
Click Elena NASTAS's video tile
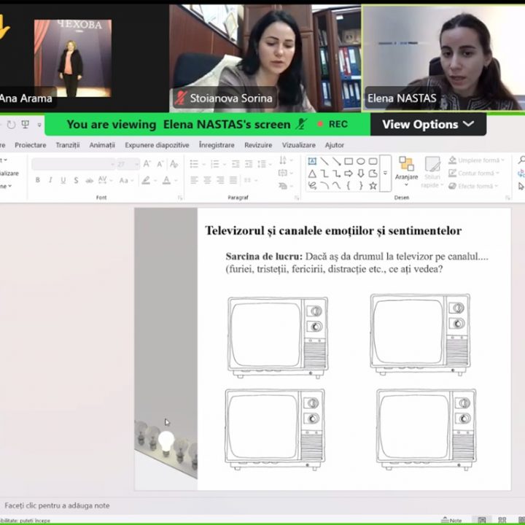(x=443, y=57)
